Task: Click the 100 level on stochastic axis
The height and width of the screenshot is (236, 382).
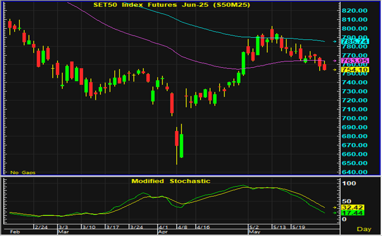Action: [x=349, y=183]
